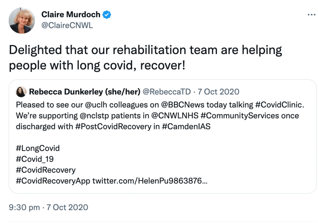Open the Claire Murdoch display name

tap(71, 15)
